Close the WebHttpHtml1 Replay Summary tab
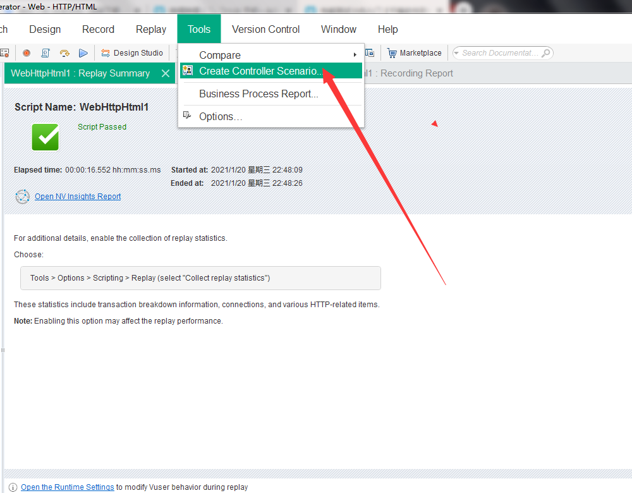This screenshot has height=493, width=632. 165,73
